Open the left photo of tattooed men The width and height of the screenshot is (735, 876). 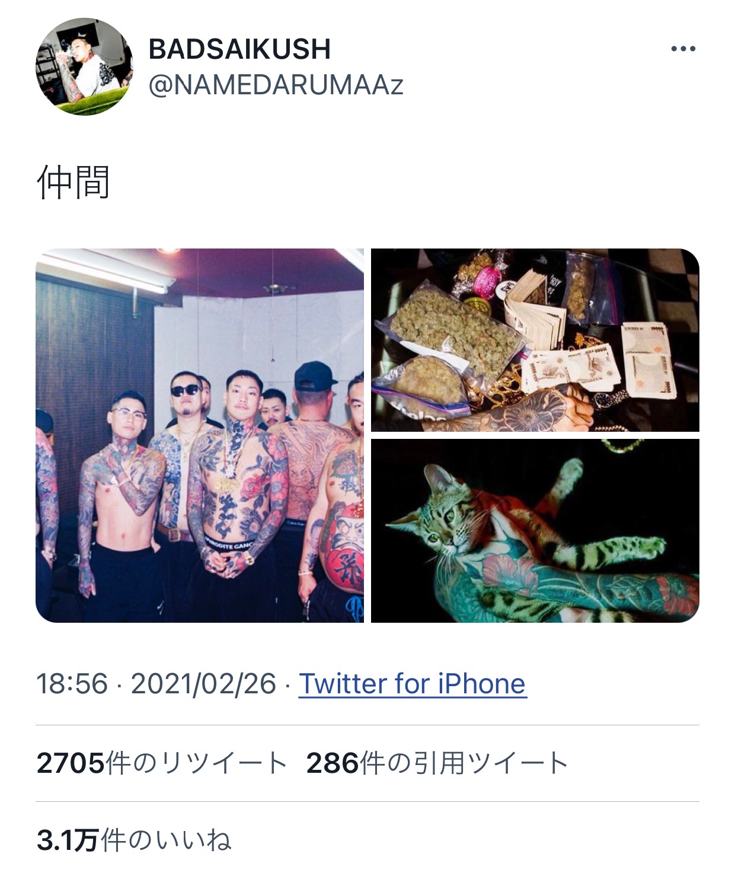click(x=200, y=435)
